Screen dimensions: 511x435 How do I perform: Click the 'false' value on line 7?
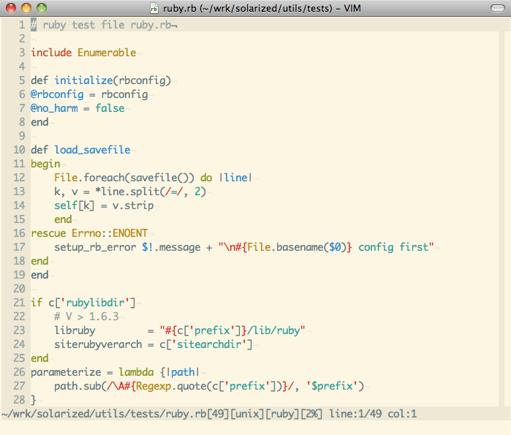110,108
